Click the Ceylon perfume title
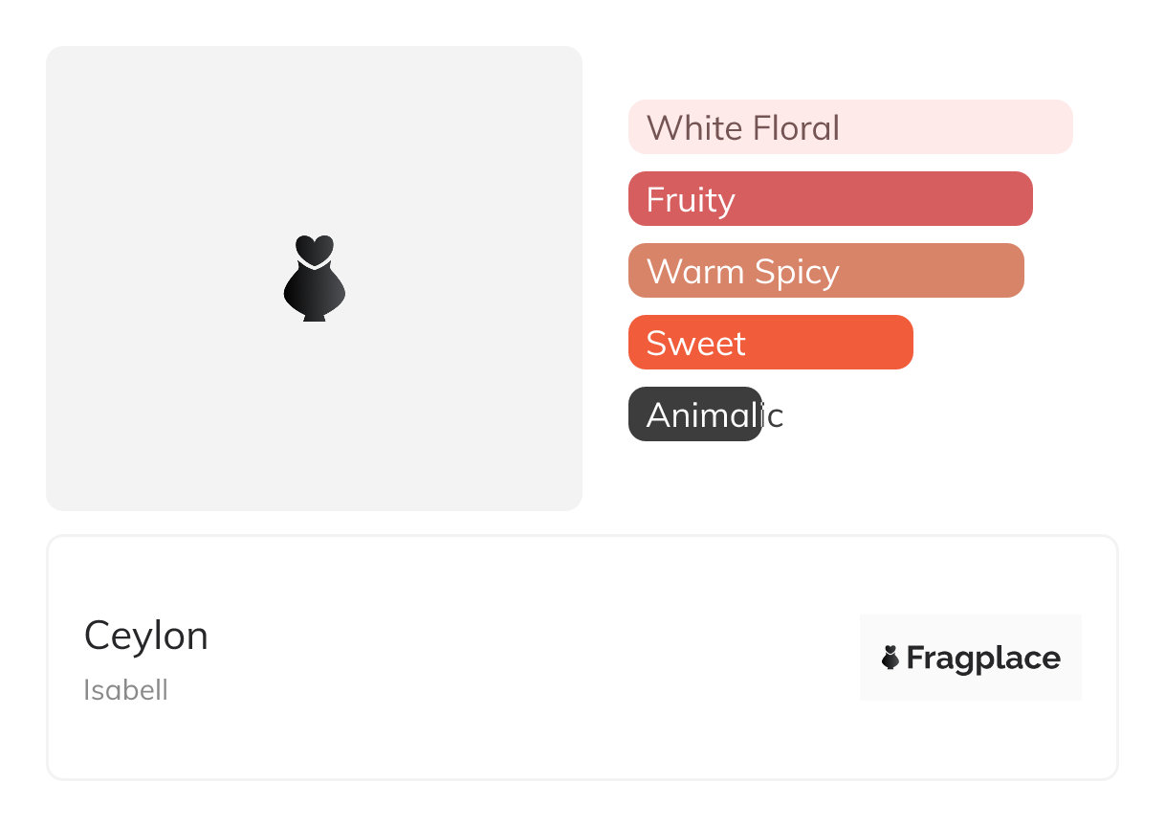 (145, 636)
